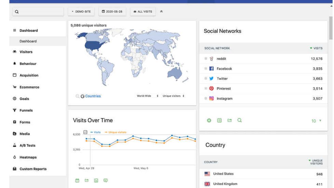Click the save-as-image icon below Visits chart

pyautogui.click(x=96, y=180)
